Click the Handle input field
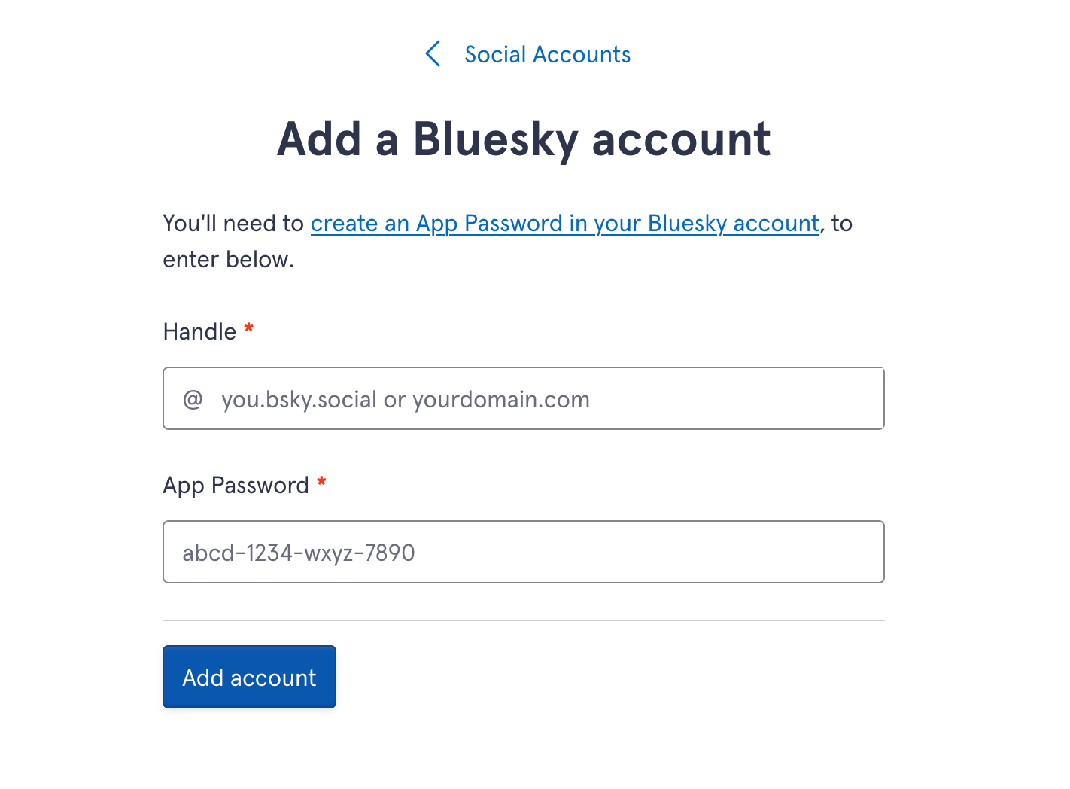1070x789 pixels. (x=523, y=398)
